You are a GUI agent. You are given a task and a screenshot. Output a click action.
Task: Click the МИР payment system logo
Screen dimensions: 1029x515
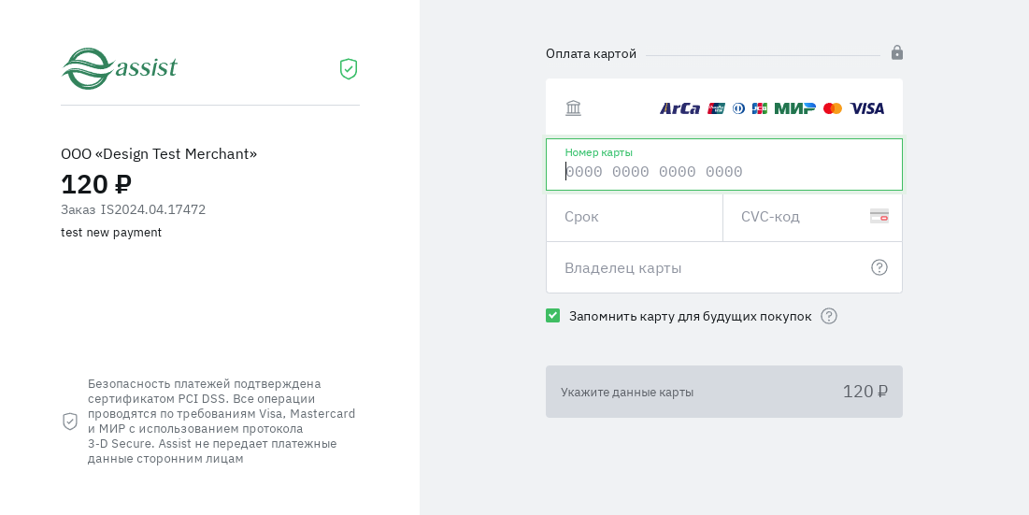coord(794,108)
